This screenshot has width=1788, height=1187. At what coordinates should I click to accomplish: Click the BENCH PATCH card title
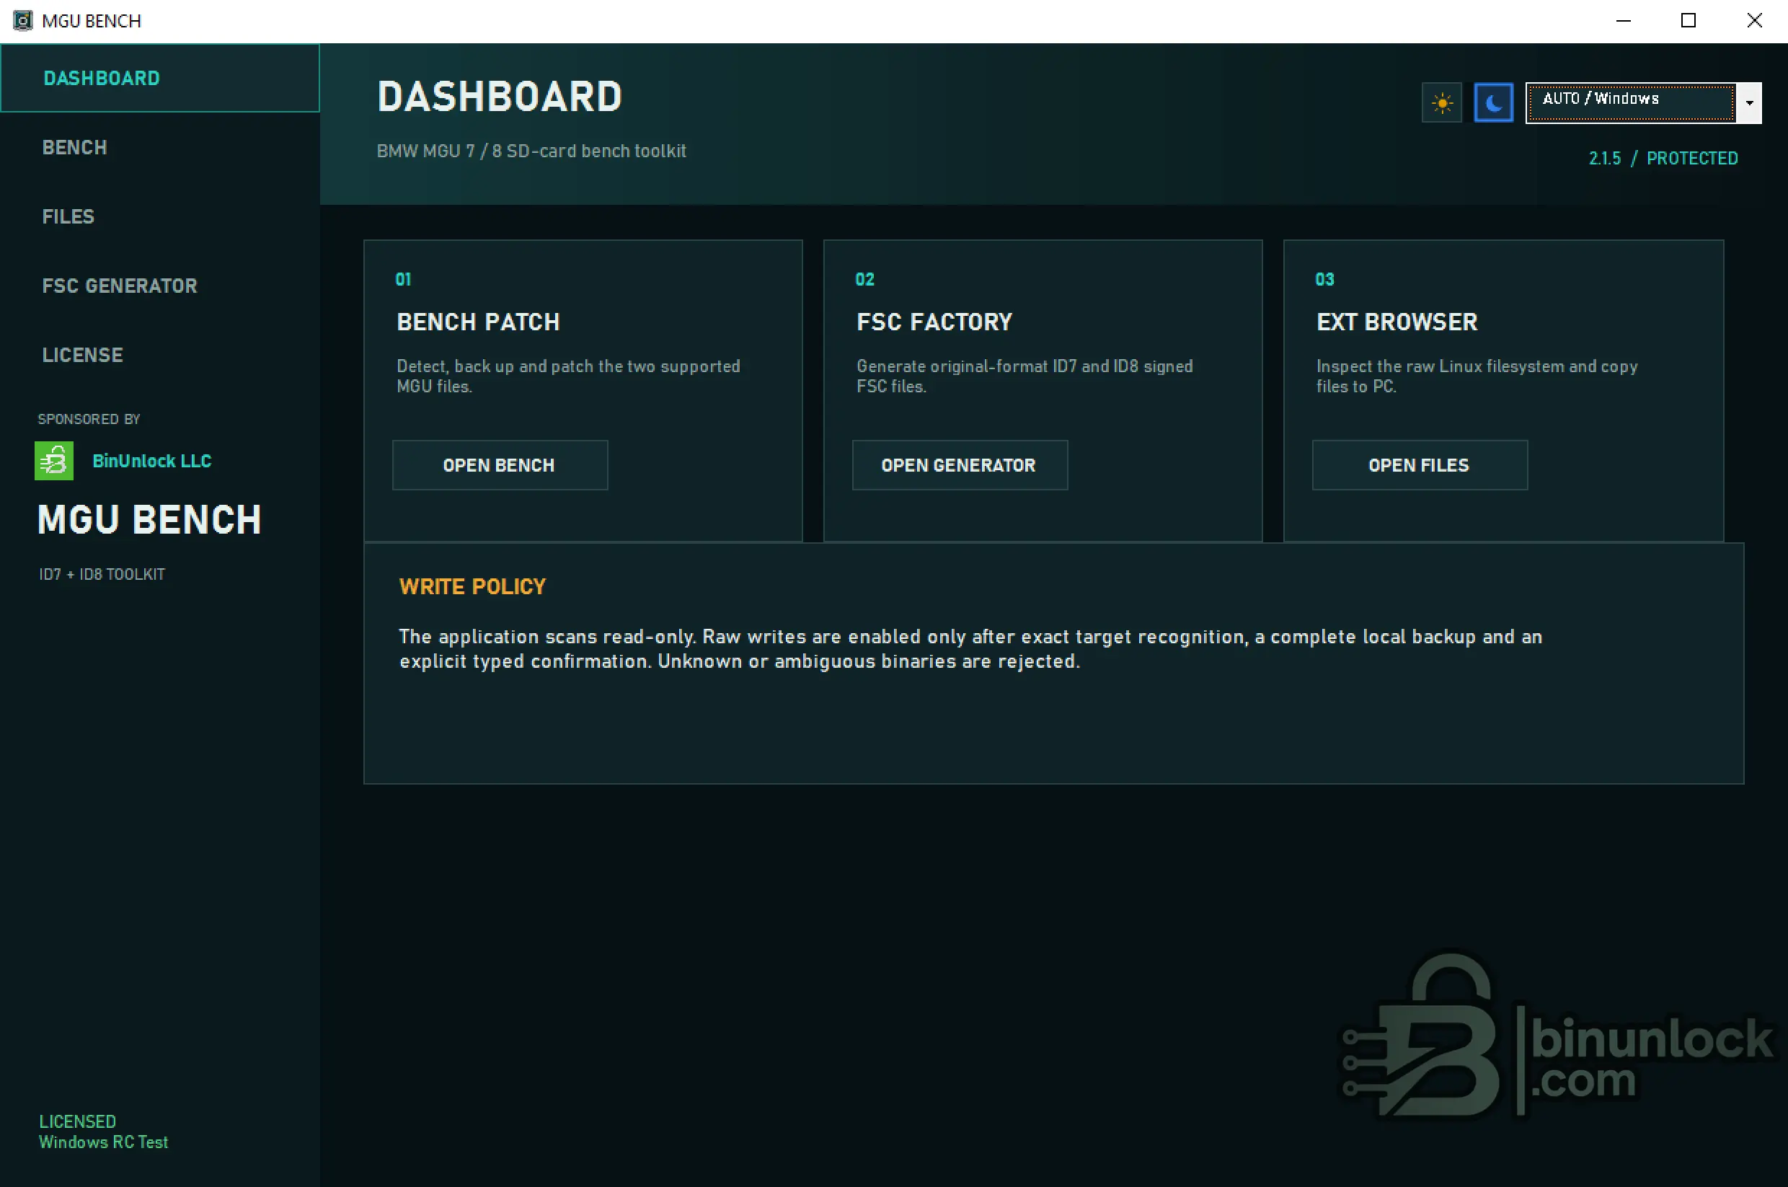tap(478, 322)
